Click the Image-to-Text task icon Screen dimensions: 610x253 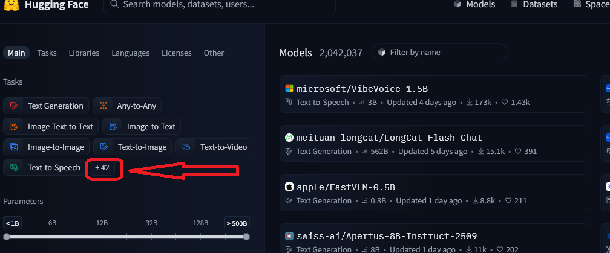click(113, 126)
